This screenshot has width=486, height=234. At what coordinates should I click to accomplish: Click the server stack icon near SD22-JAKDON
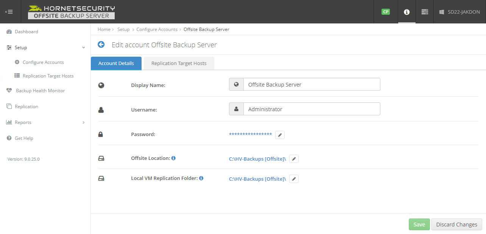tap(424, 12)
